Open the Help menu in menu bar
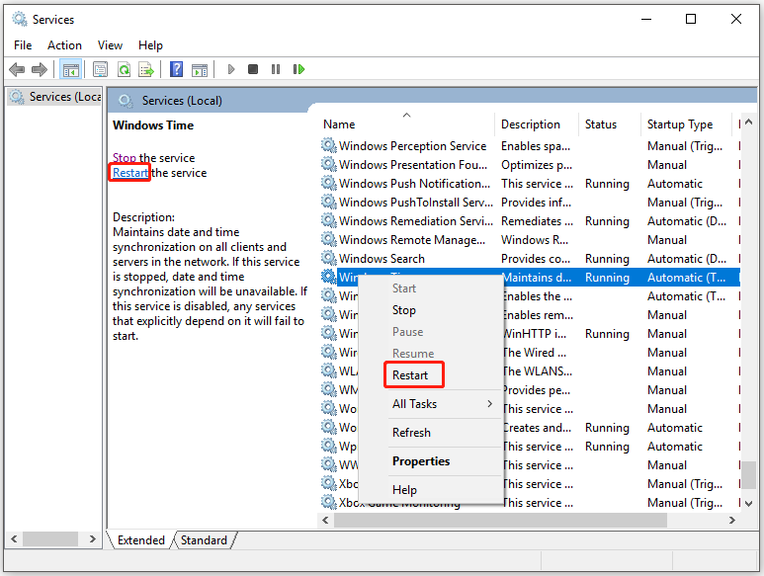764x576 pixels. coord(150,45)
